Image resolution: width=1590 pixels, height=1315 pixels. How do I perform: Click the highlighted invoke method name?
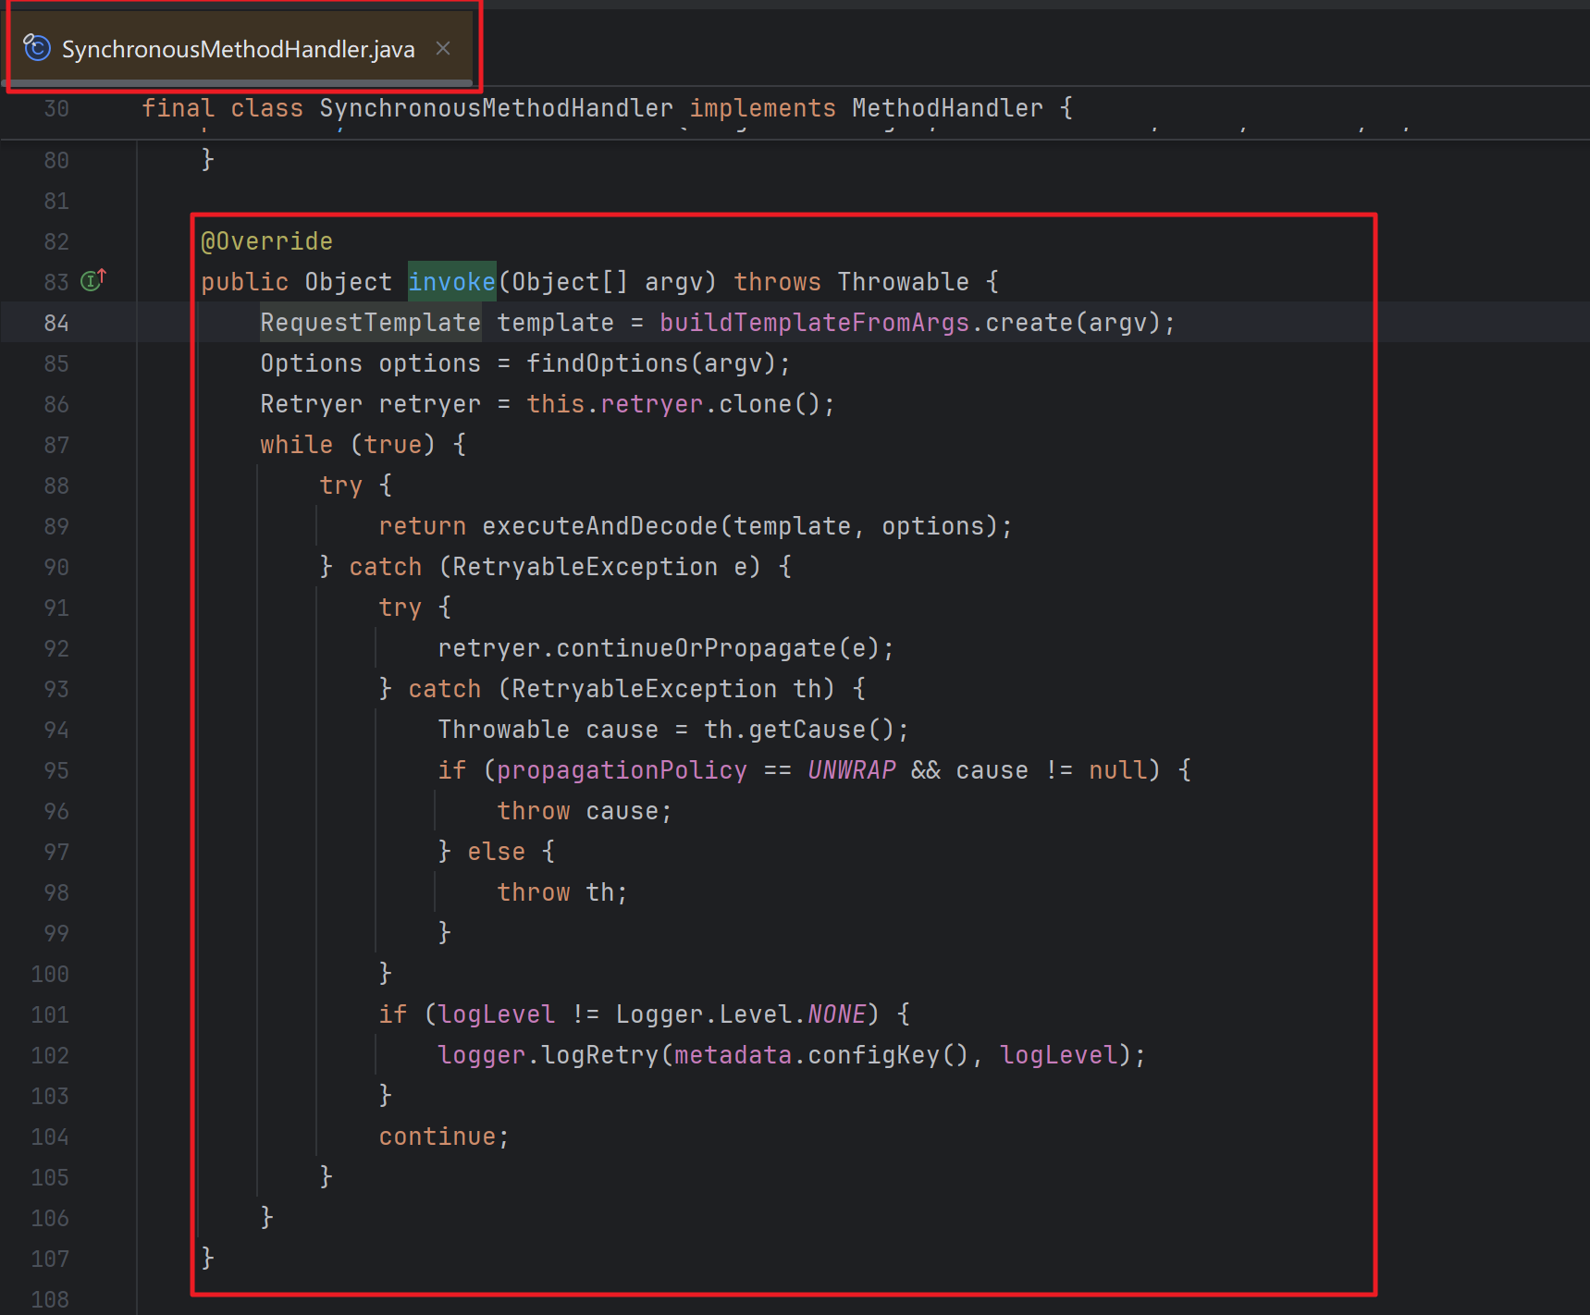pos(452,282)
